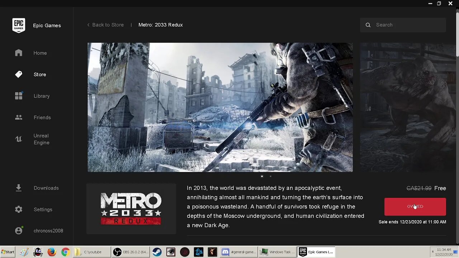Viewport: 459px width, 258px height.
Task: Open the Settings gear icon
Action: 19,209
